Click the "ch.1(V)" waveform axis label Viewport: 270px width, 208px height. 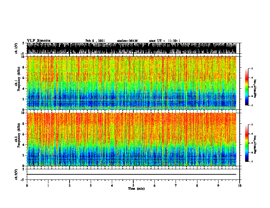16,48
